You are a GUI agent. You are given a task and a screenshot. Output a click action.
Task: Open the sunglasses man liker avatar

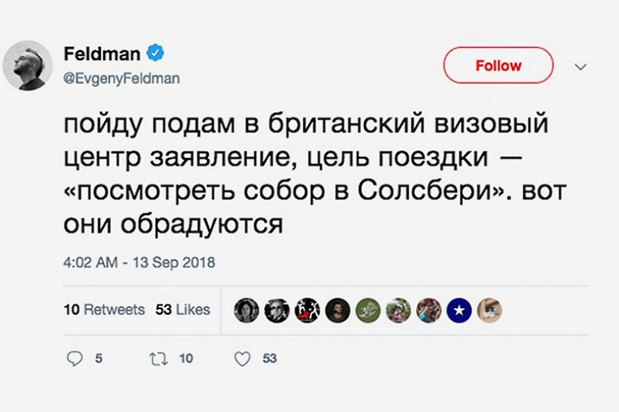(277, 310)
